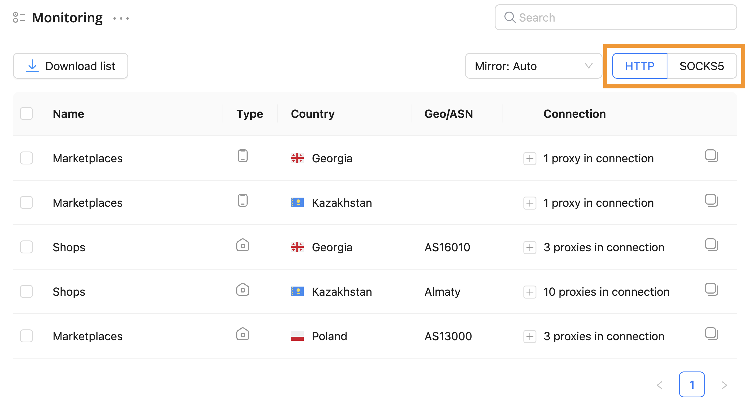
Task: Switch to the SOCKS5 protocol tab
Action: [701, 66]
